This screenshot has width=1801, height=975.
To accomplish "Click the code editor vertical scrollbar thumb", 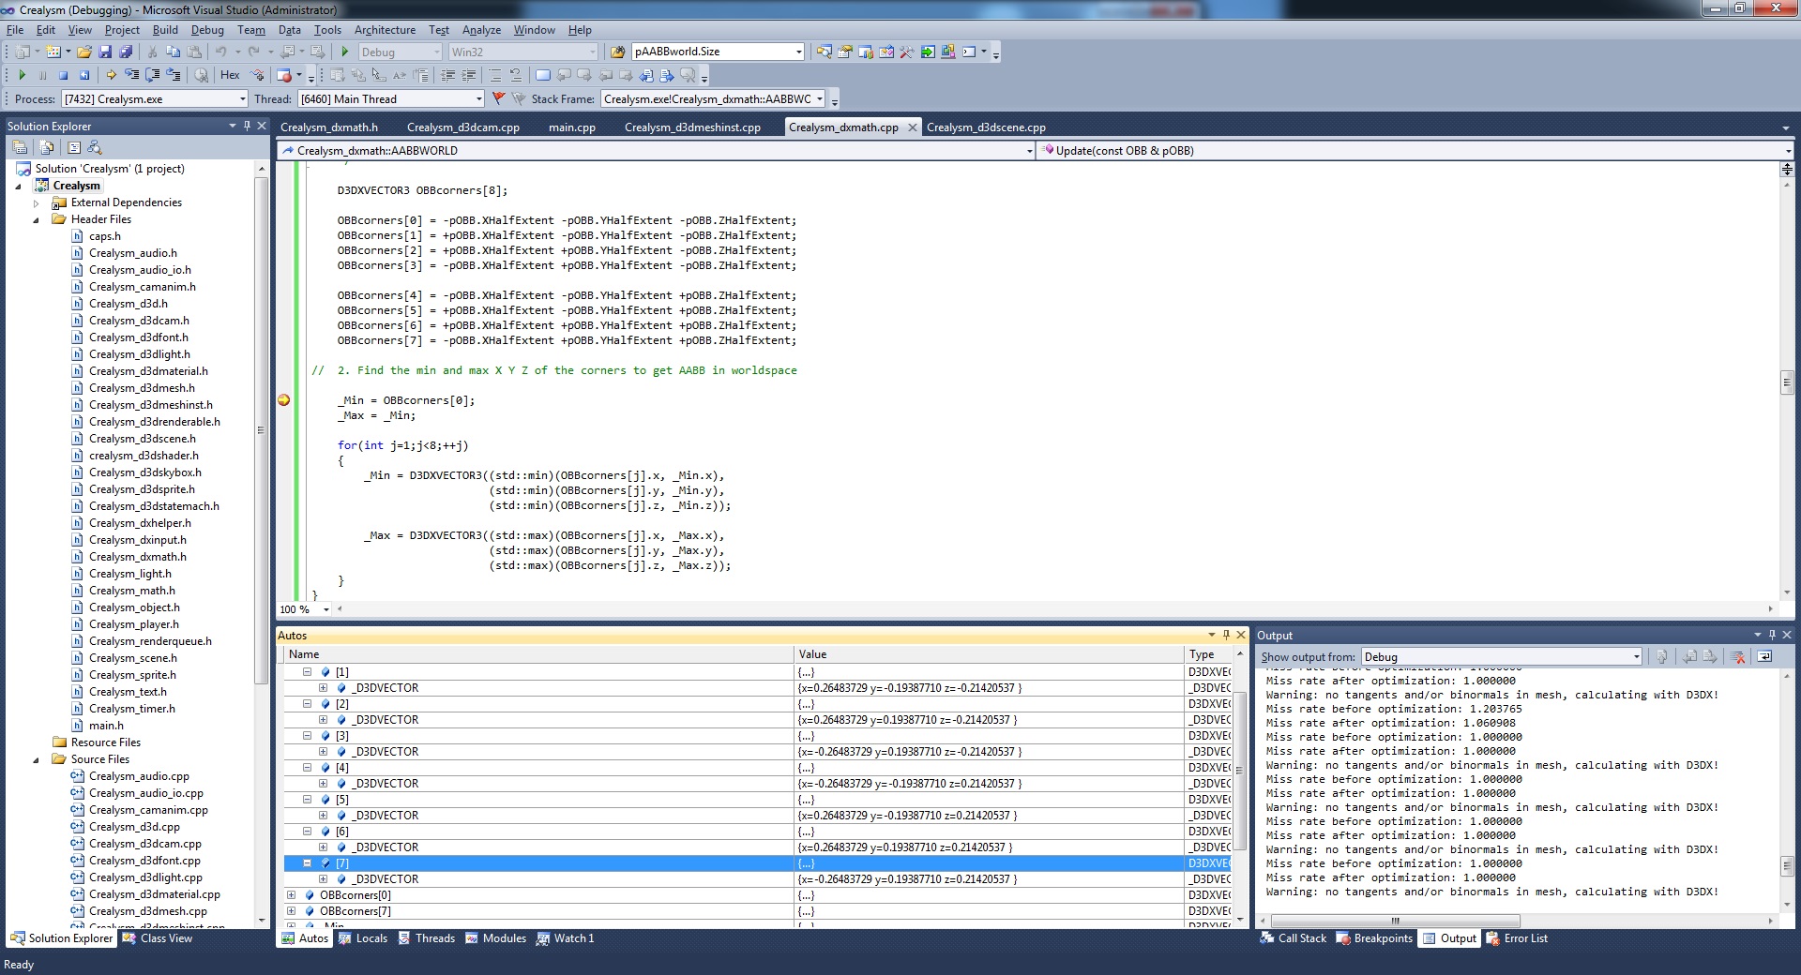I will coord(1786,382).
